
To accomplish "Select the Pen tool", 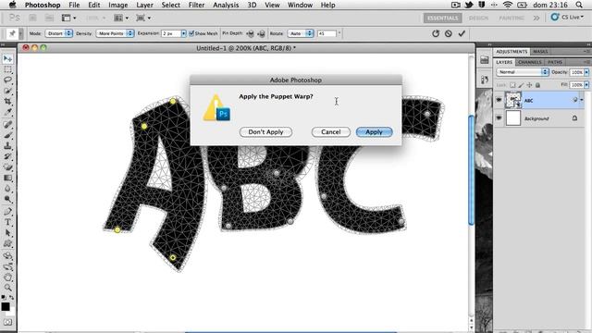I will [x=7, y=212].
